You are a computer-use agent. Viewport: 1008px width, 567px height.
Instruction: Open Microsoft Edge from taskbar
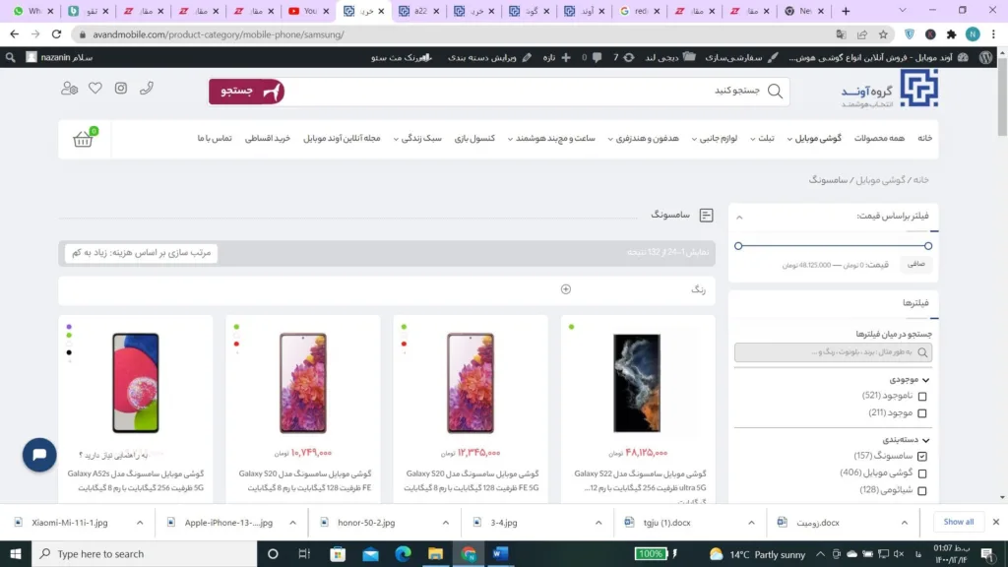(403, 553)
